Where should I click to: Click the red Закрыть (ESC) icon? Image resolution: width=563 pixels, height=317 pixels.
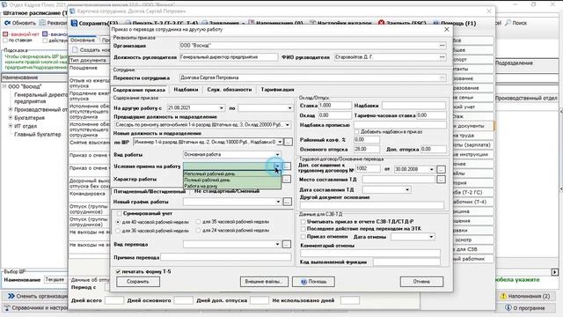pyautogui.click(x=381, y=23)
